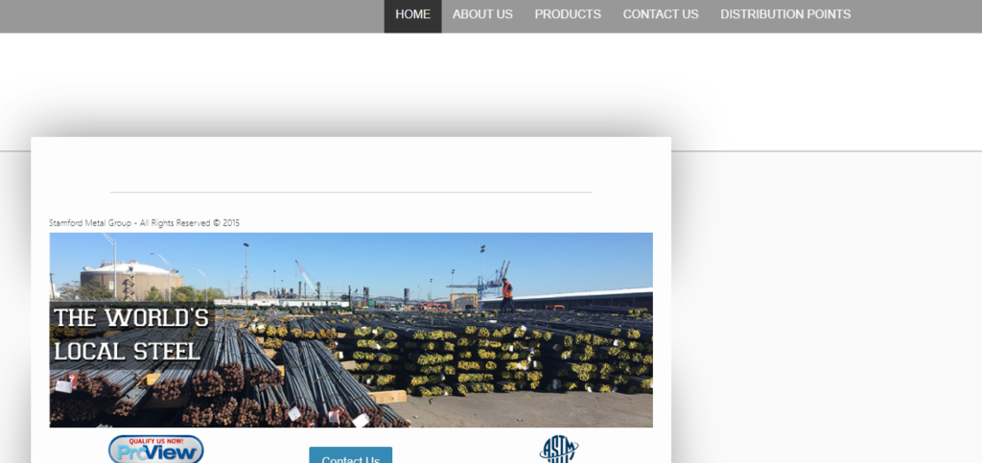
Task: Click the Stamford Metal Group copyright text
Action: pyautogui.click(x=144, y=222)
